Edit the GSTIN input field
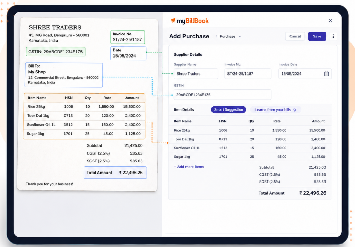The width and height of the screenshot is (355, 247). click(222, 95)
